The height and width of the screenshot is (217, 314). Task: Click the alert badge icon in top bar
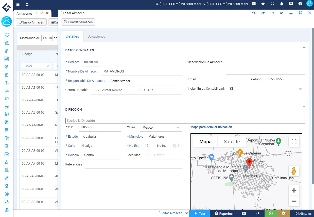point(301,4)
